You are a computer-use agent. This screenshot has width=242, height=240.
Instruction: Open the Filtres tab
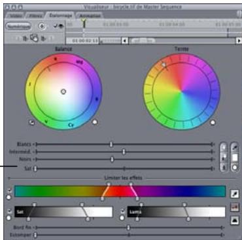[35, 16]
